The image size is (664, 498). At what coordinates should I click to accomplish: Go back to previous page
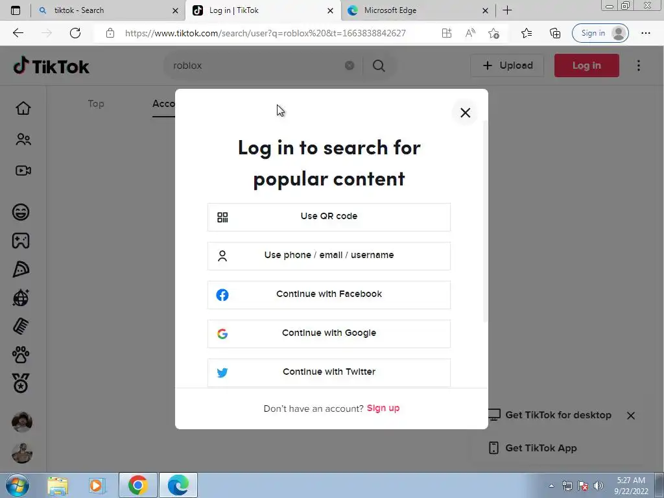pos(18,33)
